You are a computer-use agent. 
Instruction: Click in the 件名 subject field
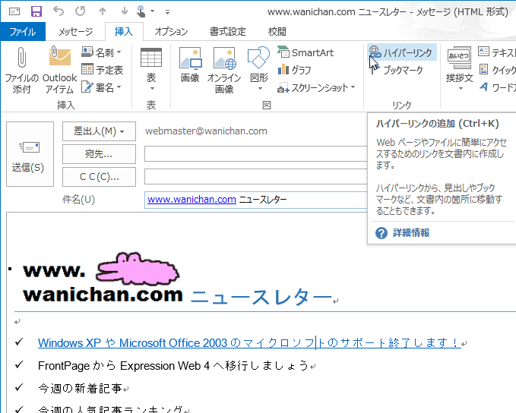click(x=256, y=200)
